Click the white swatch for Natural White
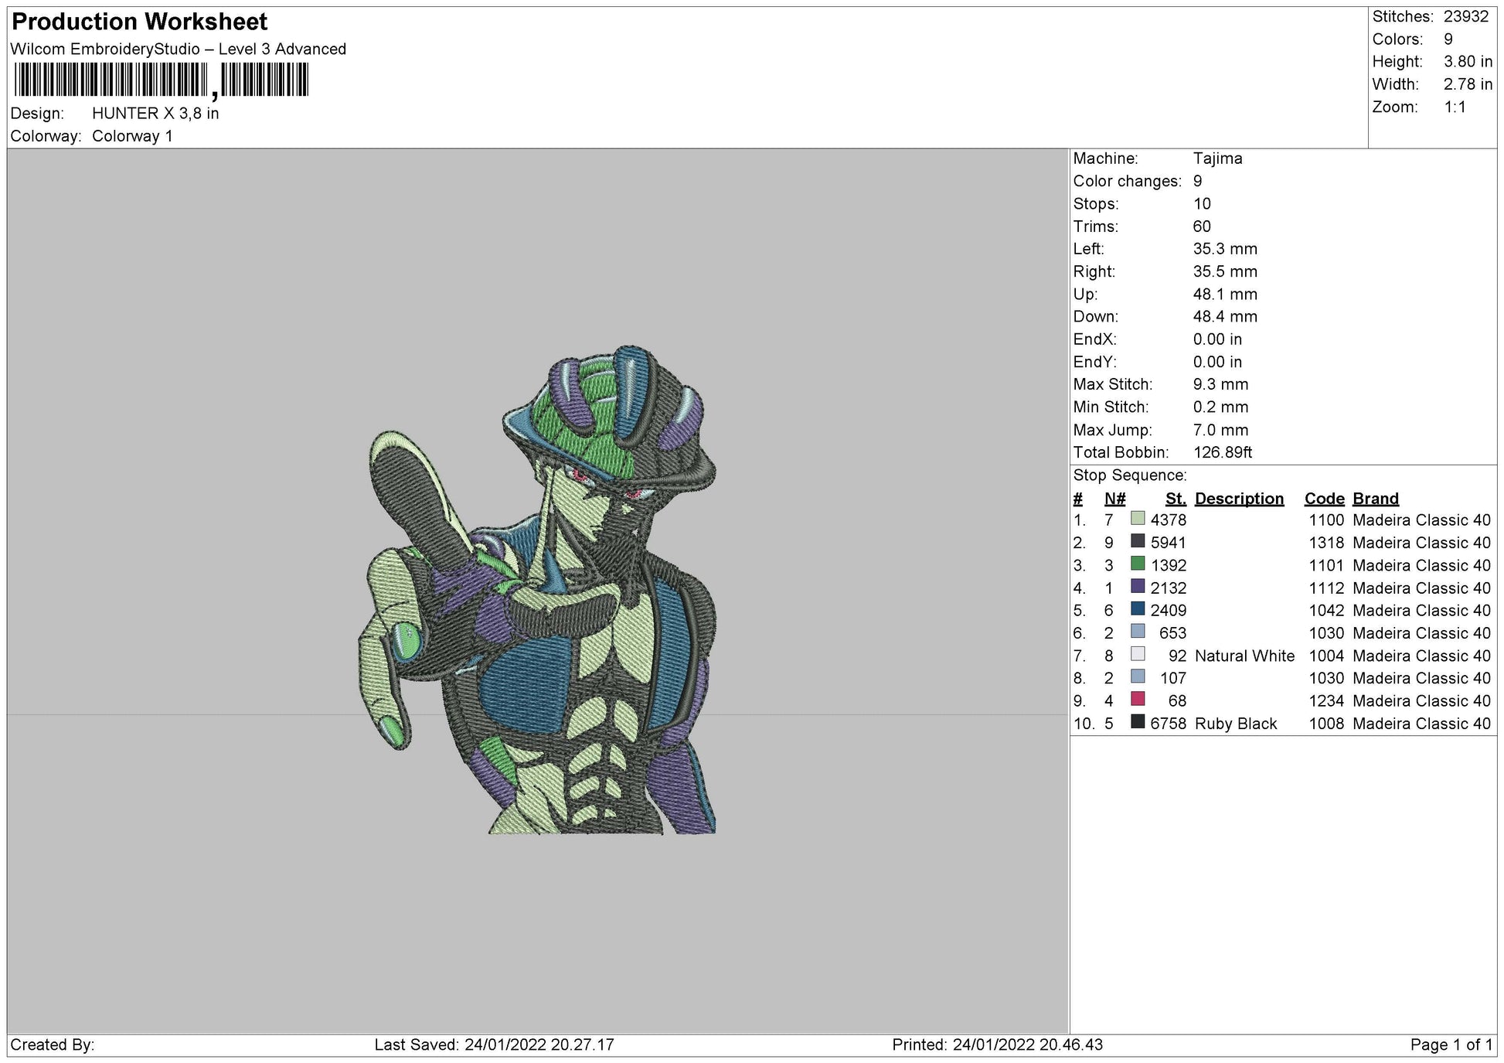1504x1063 pixels. tap(1138, 654)
